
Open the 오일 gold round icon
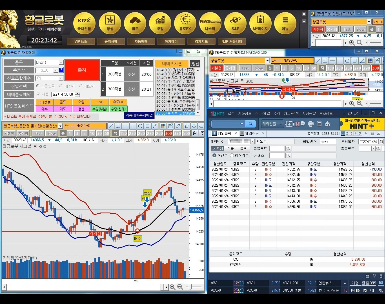pyautogui.click(x=160, y=23)
